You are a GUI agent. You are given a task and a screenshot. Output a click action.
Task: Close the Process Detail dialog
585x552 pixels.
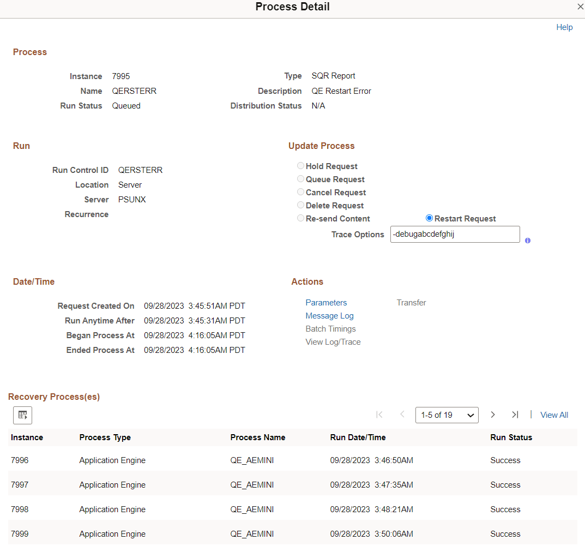pos(580,7)
